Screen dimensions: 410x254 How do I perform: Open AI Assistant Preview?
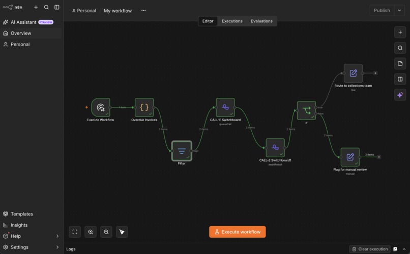31,22
